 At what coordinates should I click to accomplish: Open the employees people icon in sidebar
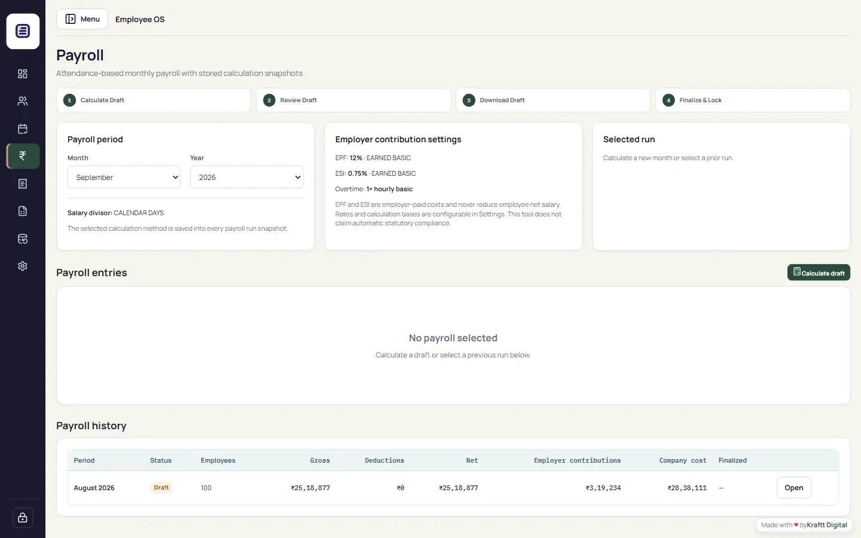tap(23, 101)
